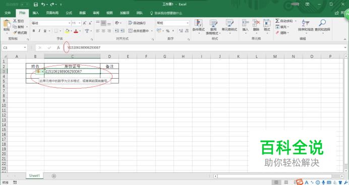Open the Merge and Center dropdown arrow
The height and width of the screenshot is (185, 349).
152,31
